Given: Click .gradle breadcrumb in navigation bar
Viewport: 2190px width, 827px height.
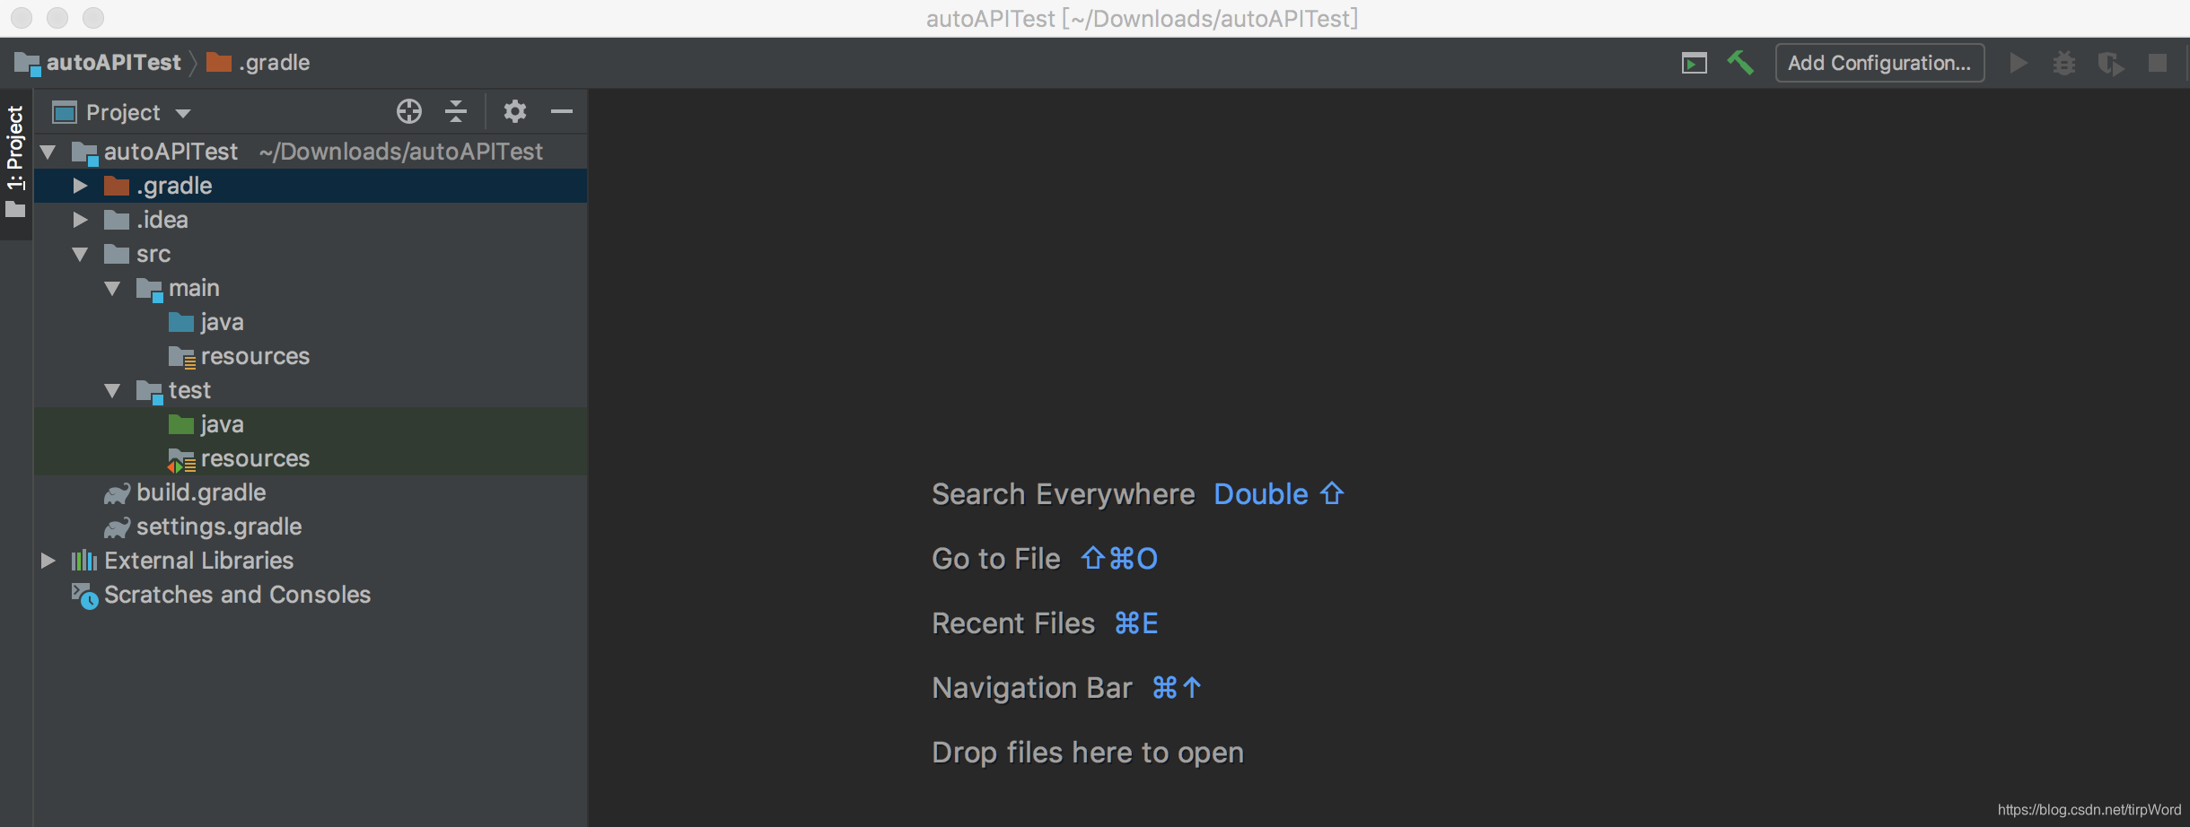Looking at the screenshot, I should coord(275,62).
